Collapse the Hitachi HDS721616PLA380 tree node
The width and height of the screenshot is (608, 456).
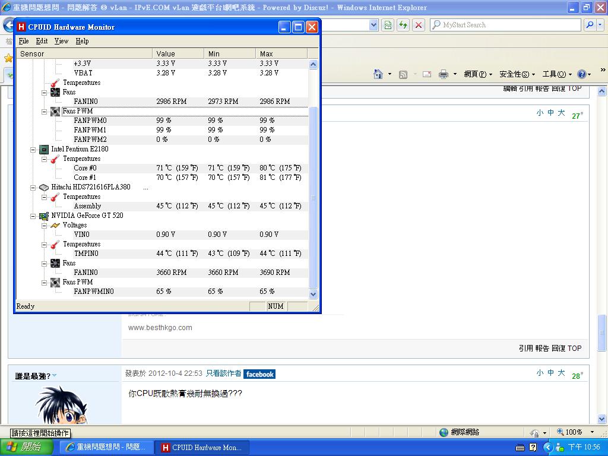tap(33, 187)
